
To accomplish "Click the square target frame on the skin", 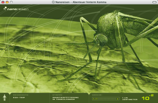I will point(27,48).
